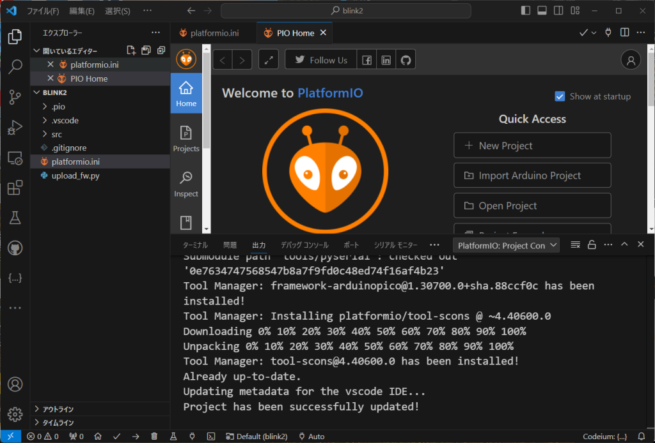
Task: Click the blink2 command center search box
Action: [x=346, y=10]
